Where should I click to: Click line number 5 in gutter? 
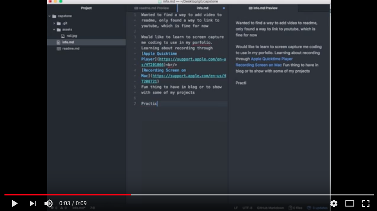pos(135,87)
